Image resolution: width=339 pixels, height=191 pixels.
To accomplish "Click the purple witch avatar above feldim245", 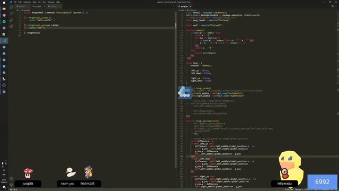I will [88, 172].
